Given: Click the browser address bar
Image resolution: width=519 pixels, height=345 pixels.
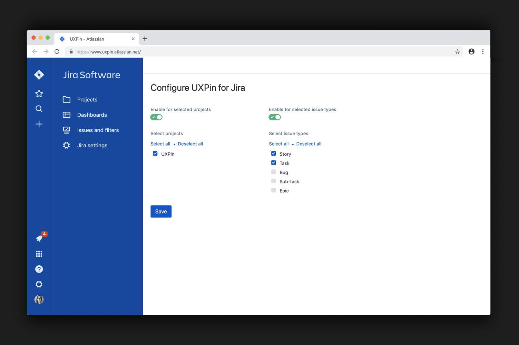Looking at the screenshot, I should tap(108, 51).
